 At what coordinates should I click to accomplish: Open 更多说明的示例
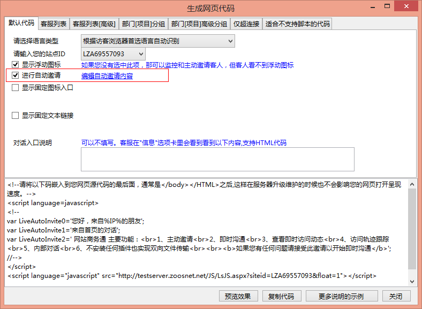(341, 296)
